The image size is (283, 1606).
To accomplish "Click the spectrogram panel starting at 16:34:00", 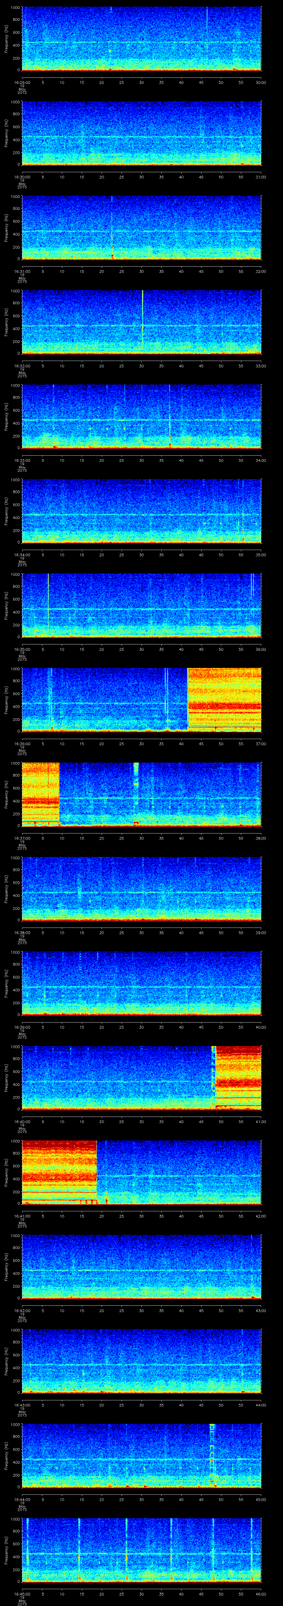I will [x=141, y=511].
